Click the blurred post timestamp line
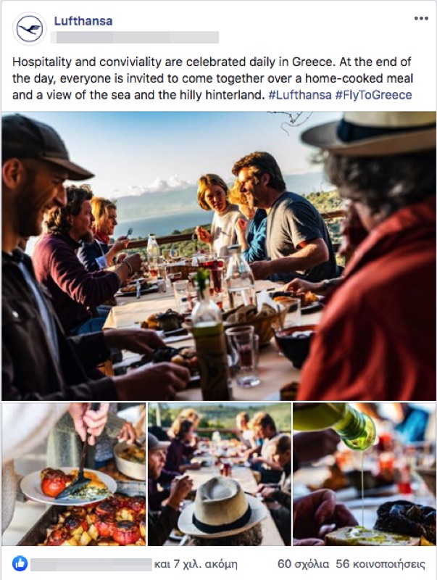437x580 pixels. (135, 38)
